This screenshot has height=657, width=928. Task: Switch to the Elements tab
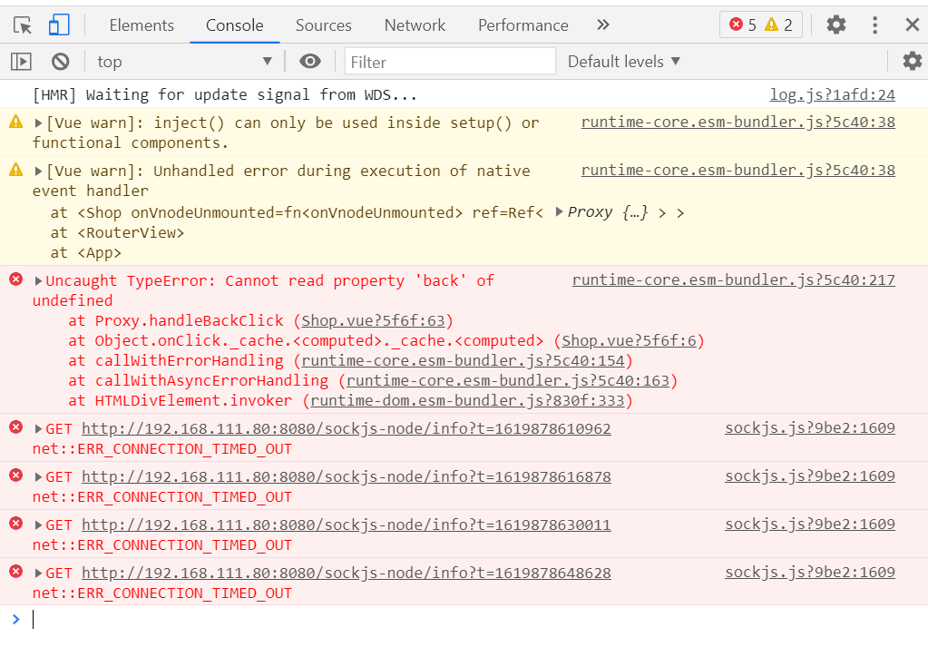pyautogui.click(x=142, y=25)
